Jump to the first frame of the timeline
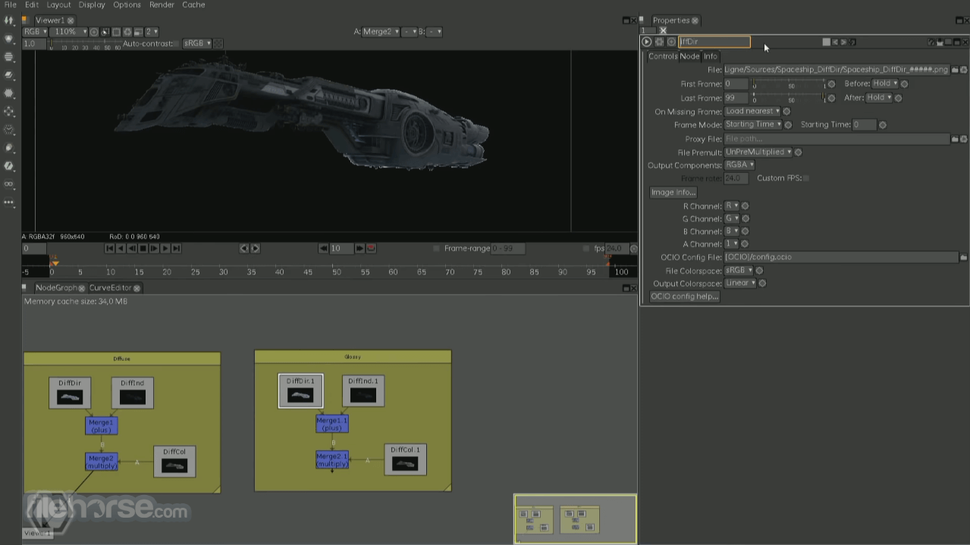The image size is (970, 545). (x=109, y=249)
